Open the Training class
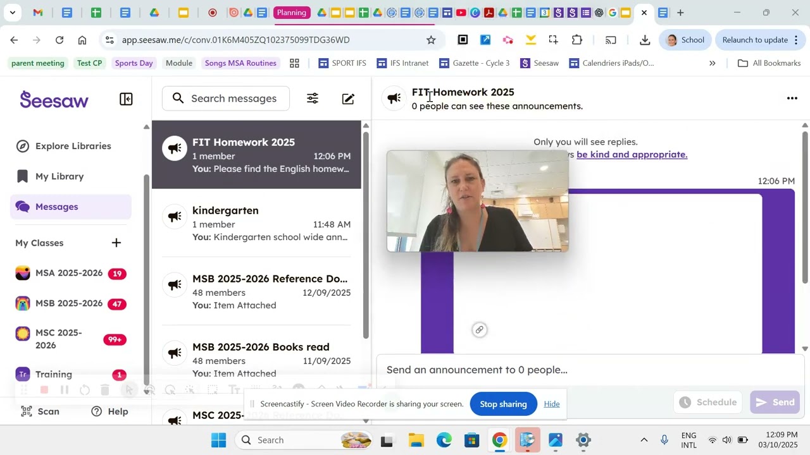The width and height of the screenshot is (810, 455). tap(71, 374)
